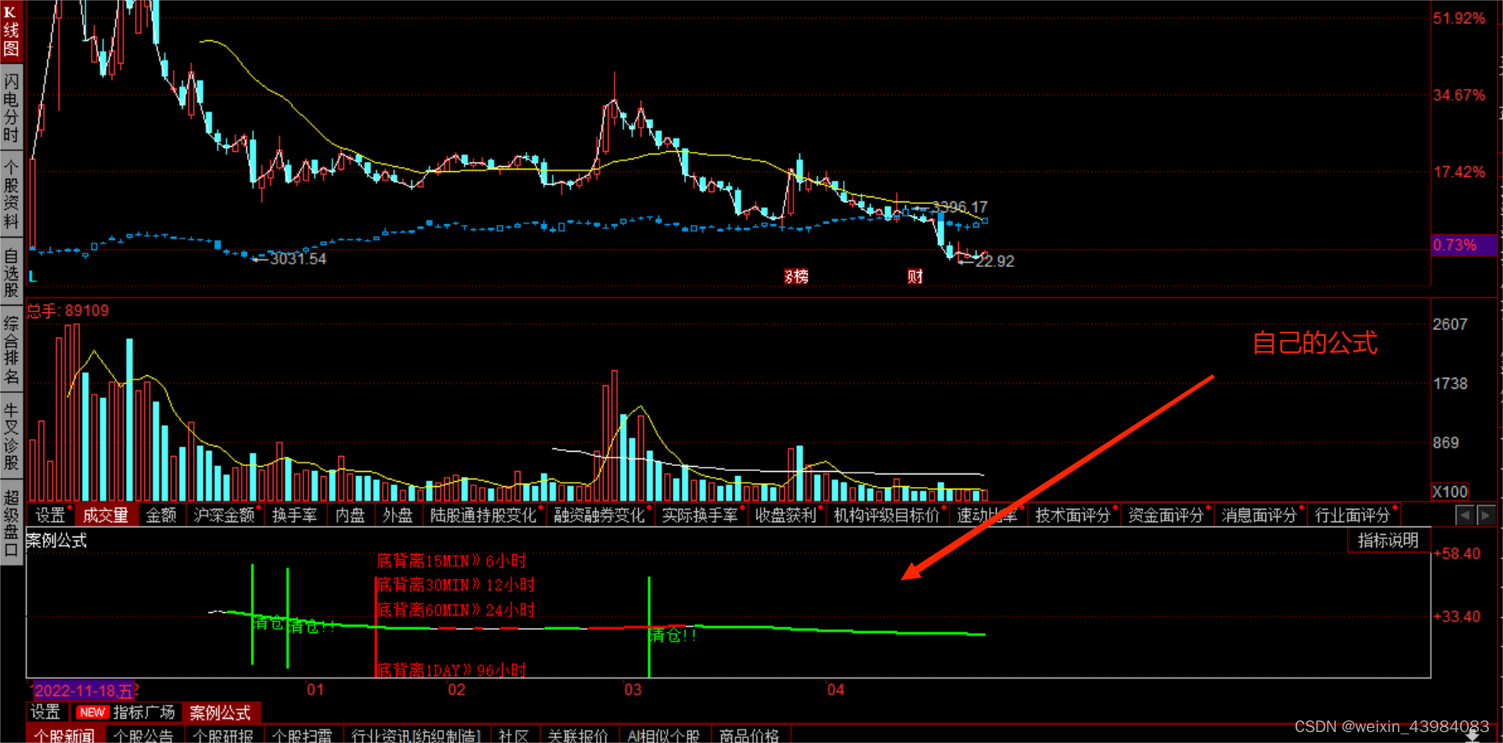
Task: Click the L marker icon on chart
Action: coord(33,276)
